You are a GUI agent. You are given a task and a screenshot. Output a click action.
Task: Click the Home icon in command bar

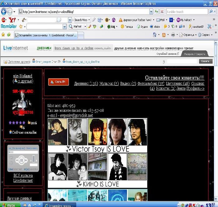[x=154, y=35]
